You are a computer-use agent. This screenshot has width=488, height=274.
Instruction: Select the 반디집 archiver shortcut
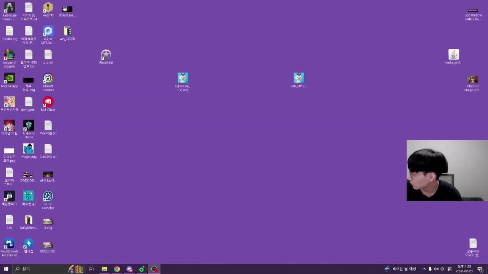coord(29,245)
